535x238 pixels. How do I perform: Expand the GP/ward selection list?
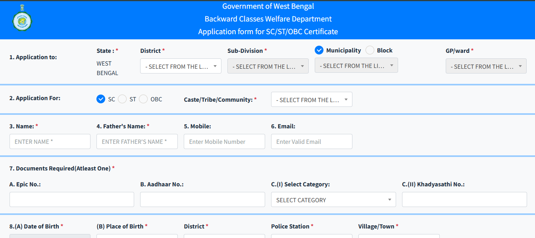486,66
